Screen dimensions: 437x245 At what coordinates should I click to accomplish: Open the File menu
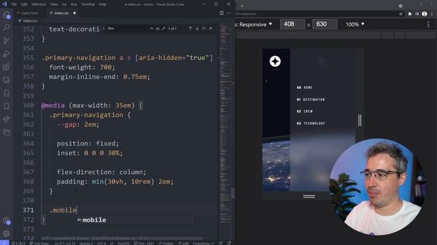coord(14,4)
